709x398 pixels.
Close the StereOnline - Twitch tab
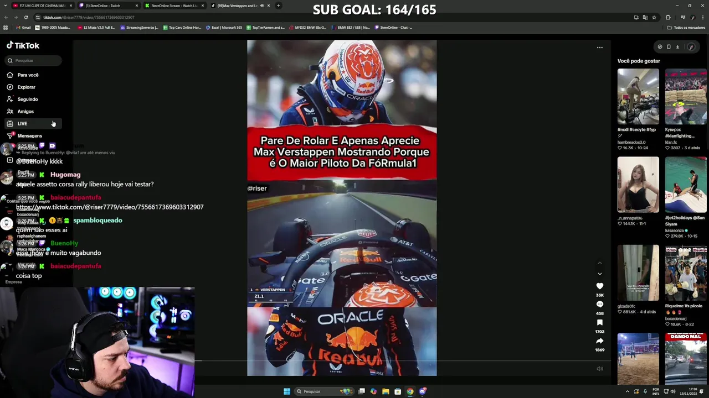point(137,6)
